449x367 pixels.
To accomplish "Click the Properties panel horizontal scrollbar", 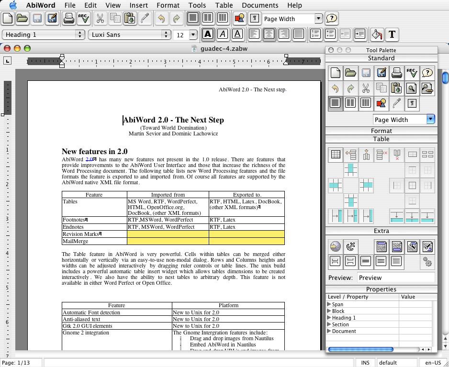I will pos(360,349).
